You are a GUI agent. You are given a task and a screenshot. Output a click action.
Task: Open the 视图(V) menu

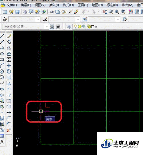40,5
